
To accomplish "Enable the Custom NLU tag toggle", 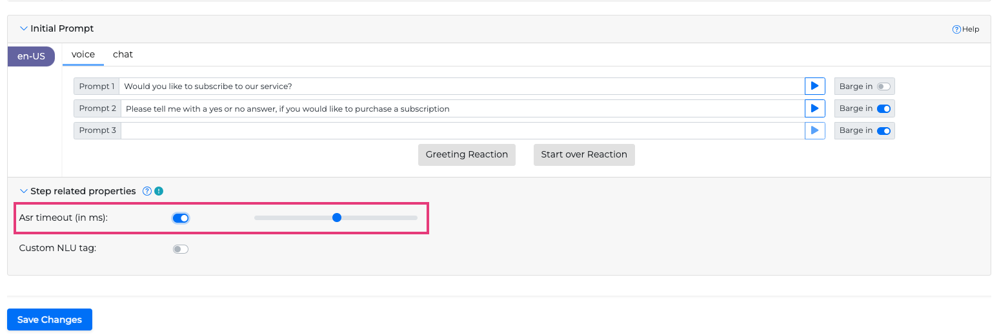I will tap(181, 249).
